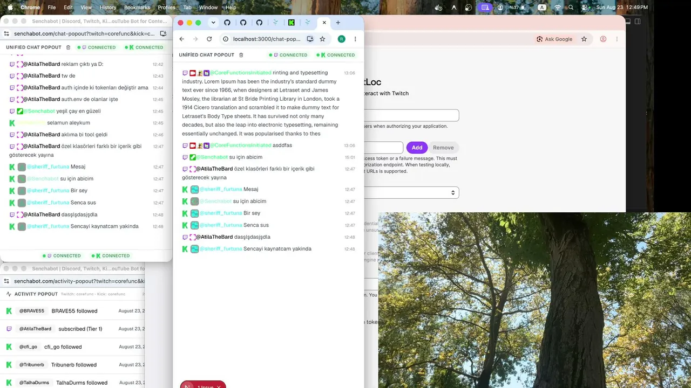Click site settings icon beside chat-popout URL

[x=6, y=33]
